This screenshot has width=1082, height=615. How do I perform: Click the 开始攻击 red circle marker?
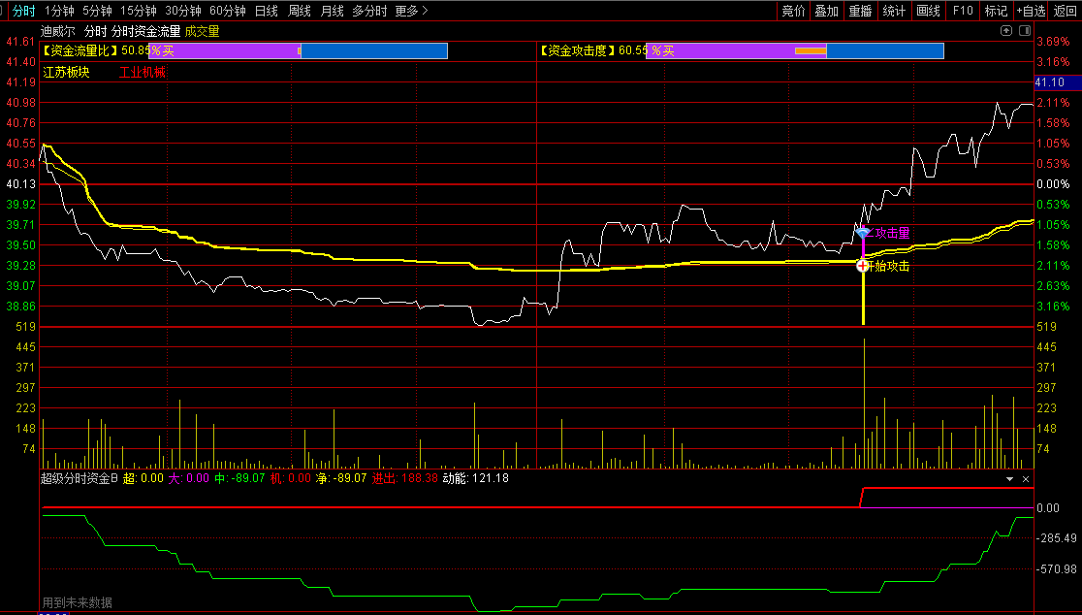coord(863,266)
